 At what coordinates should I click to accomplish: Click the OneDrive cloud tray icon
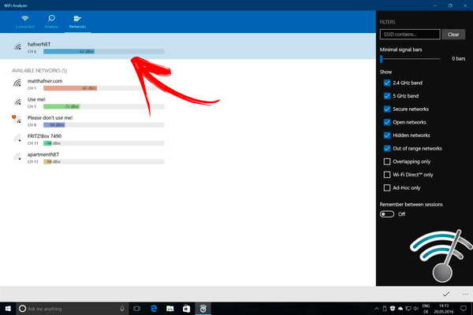(400, 309)
